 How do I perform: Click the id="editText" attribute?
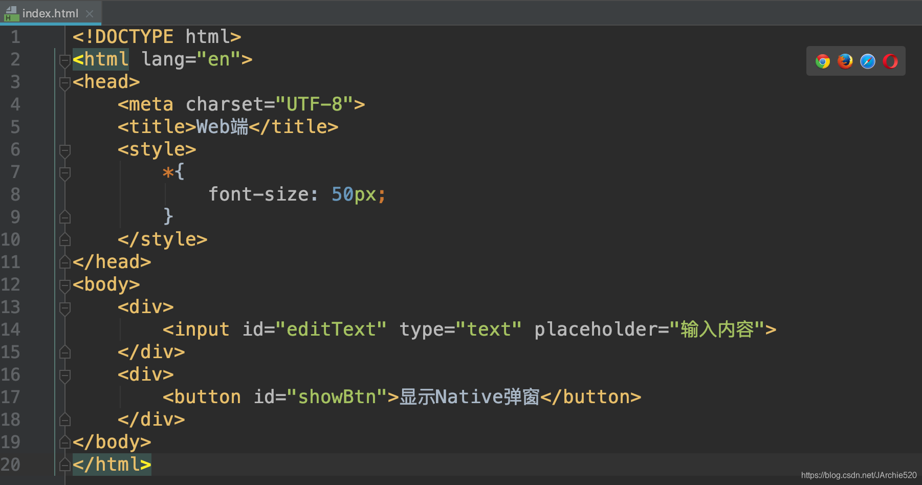pyautogui.click(x=315, y=329)
